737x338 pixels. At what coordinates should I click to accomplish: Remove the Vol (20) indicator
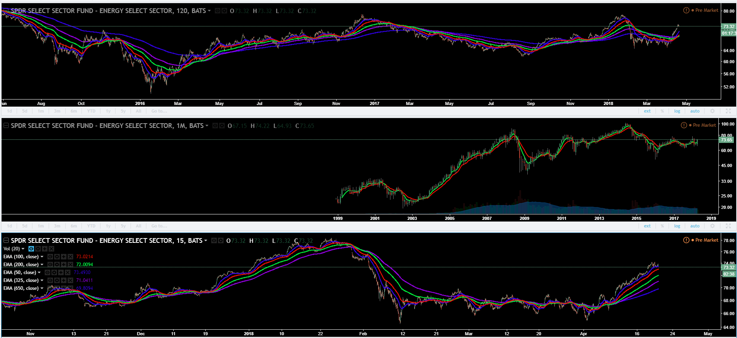[51, 249]
